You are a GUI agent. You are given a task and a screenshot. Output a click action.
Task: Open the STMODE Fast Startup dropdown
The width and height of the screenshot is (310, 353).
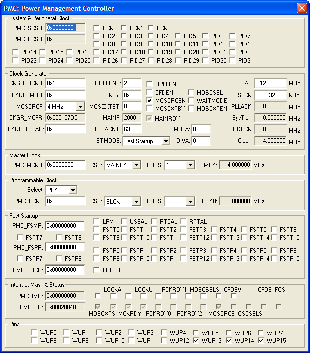[166, 141]
